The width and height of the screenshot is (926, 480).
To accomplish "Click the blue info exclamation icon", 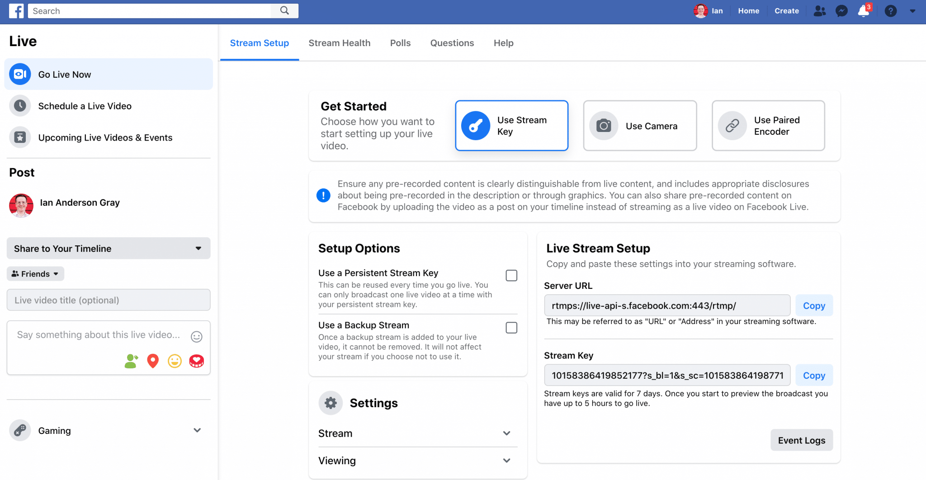I will (323, 195).
